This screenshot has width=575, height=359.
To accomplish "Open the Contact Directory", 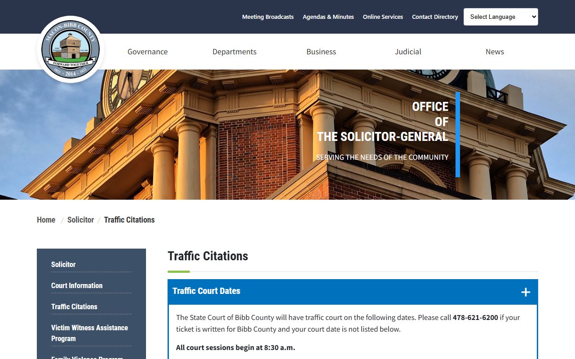I will click(x=435, y=17).
